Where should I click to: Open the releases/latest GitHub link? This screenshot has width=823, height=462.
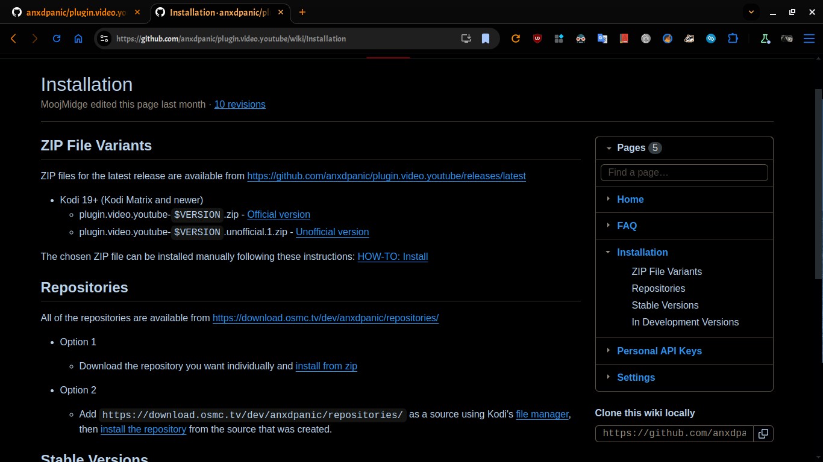coord(386,176)
